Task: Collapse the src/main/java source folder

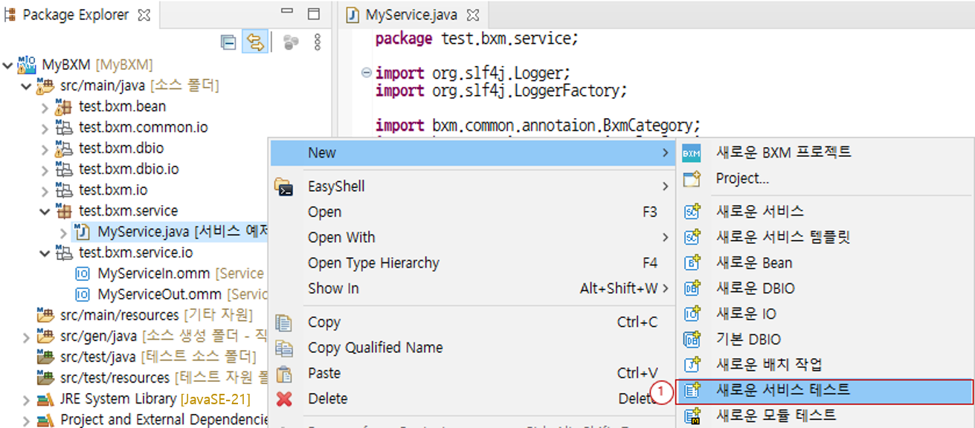Action: [26, 85]
